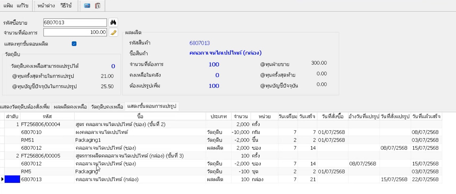Click the วันที่สั่งซื้อ column header
The height and width of the screenshot is (194, 456).
pos(333,117)
